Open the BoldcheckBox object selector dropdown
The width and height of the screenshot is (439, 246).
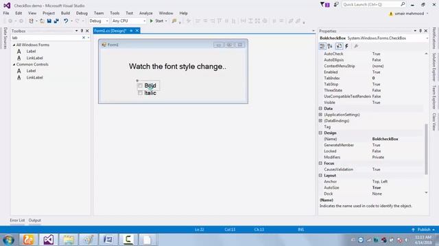pyautogui.click(x=427, y=38)
